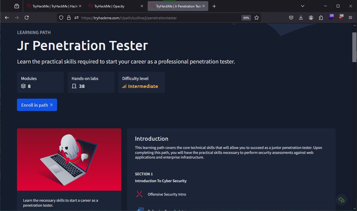Expand the list all tabs dropdown
357x211 pixels.
[303, 6]
